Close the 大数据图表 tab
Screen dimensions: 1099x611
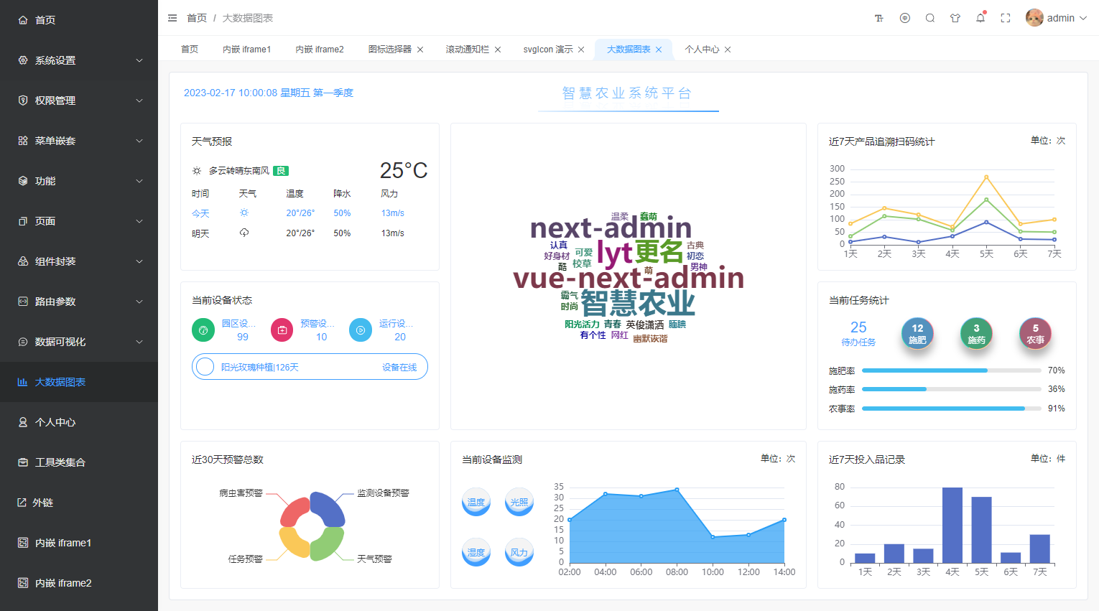point(659,50)
